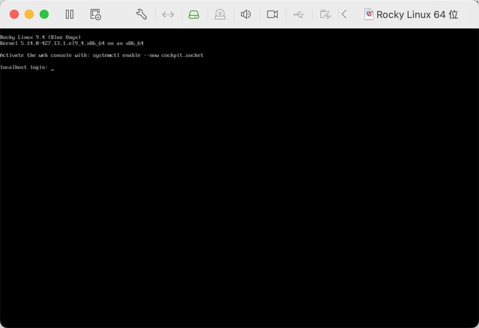This screenshot has width=479, height=328.
Task: Minimize the window with yellow button
Action: point(29,15)
